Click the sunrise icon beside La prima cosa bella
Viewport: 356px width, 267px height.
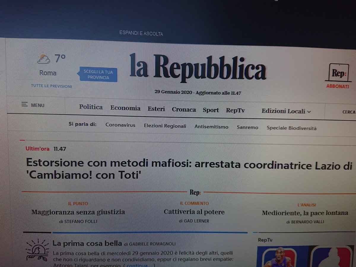point(37,250)
